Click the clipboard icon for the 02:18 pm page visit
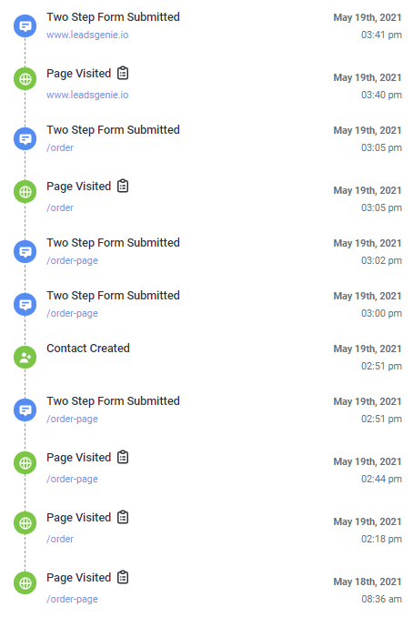The height and width of the screenshot is (617, 413). (x=123, y=517)
